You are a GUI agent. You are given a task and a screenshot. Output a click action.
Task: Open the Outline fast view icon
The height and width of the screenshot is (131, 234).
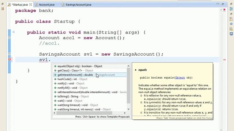point(231,9)
